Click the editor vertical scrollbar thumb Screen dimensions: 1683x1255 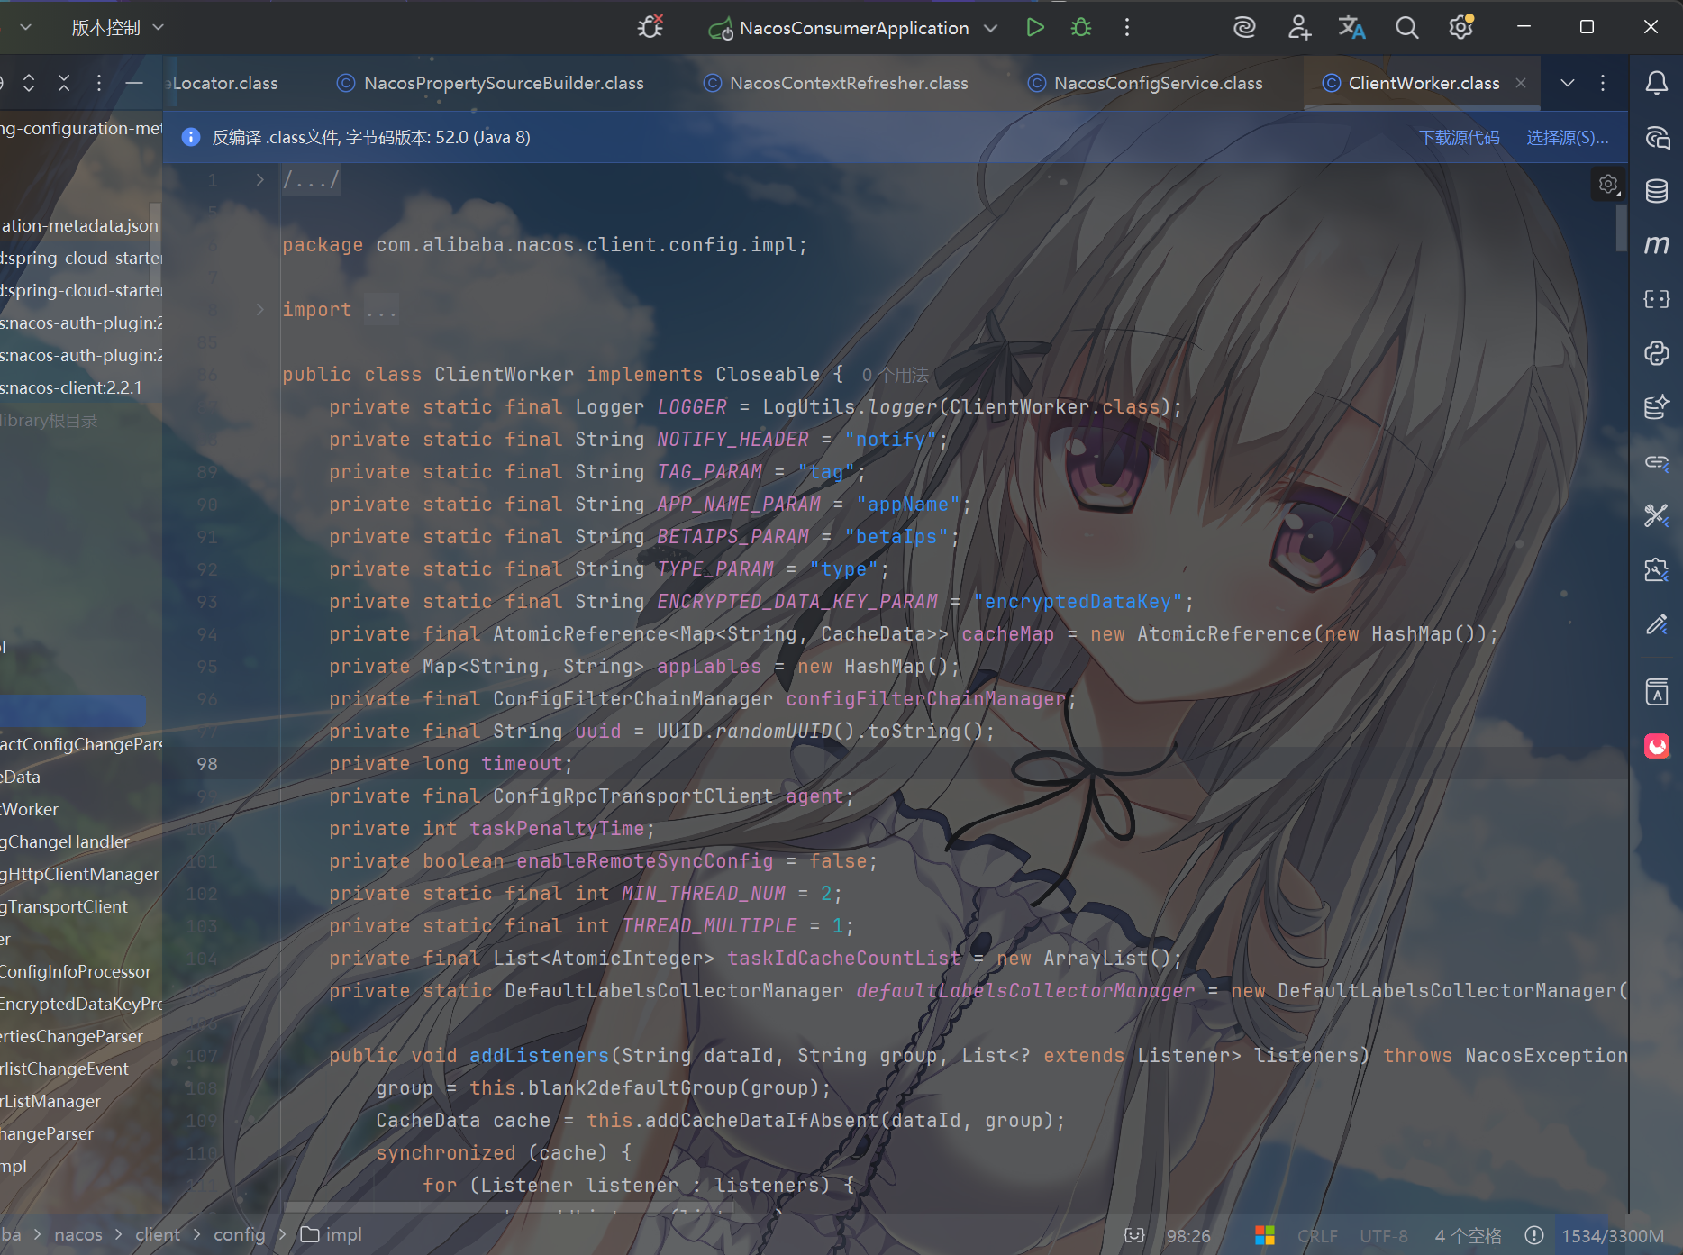click(x=1621, y=229)
